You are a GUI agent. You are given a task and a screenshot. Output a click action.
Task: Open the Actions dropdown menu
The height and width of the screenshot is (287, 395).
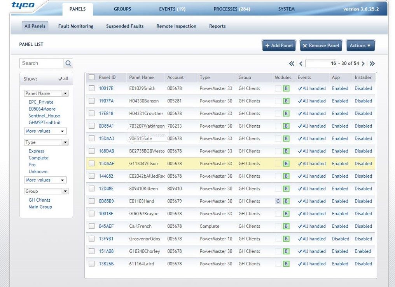[360, 45]
